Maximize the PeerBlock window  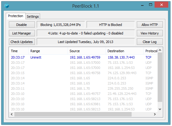151,5
